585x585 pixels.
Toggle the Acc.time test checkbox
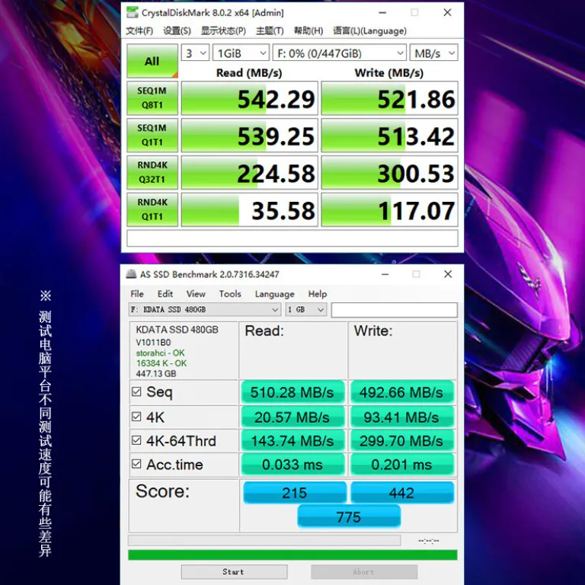136,465
